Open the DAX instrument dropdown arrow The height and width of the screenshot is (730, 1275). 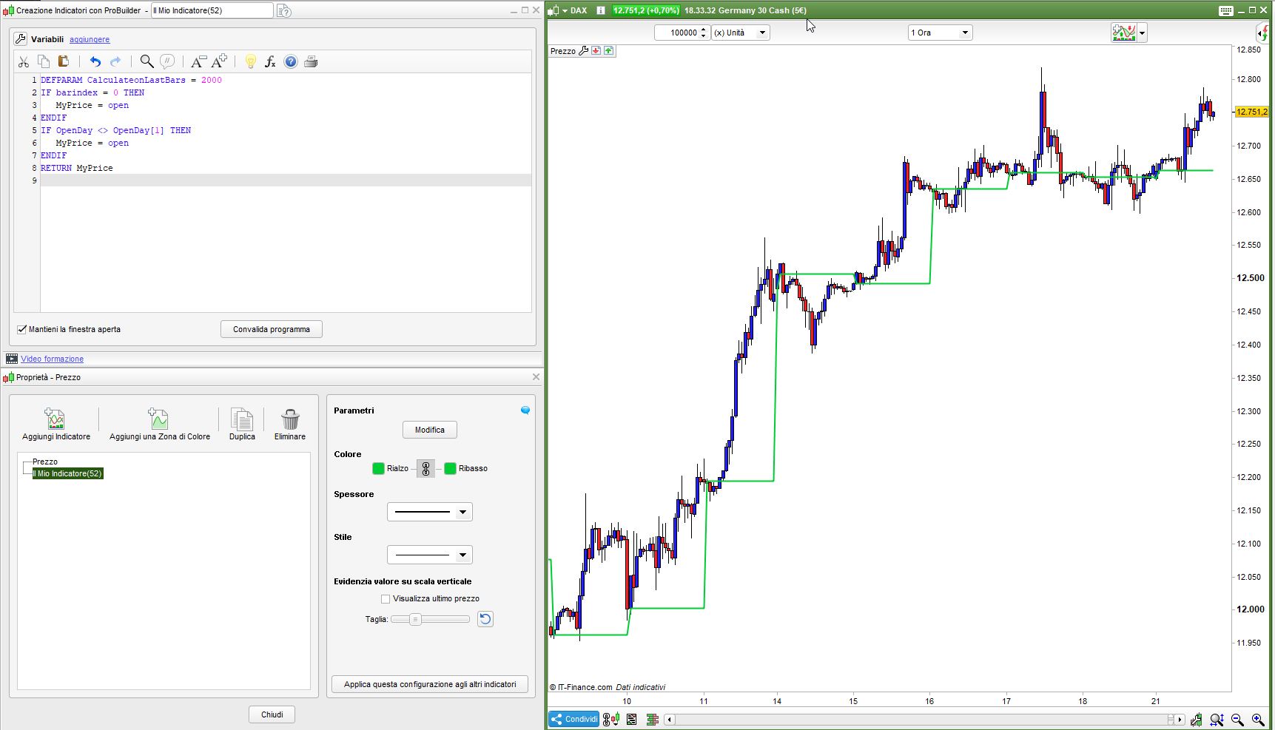565,10
